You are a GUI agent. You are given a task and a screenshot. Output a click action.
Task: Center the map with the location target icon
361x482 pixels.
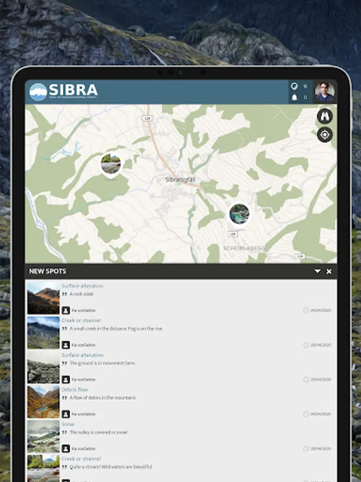(x=325, y=134)
